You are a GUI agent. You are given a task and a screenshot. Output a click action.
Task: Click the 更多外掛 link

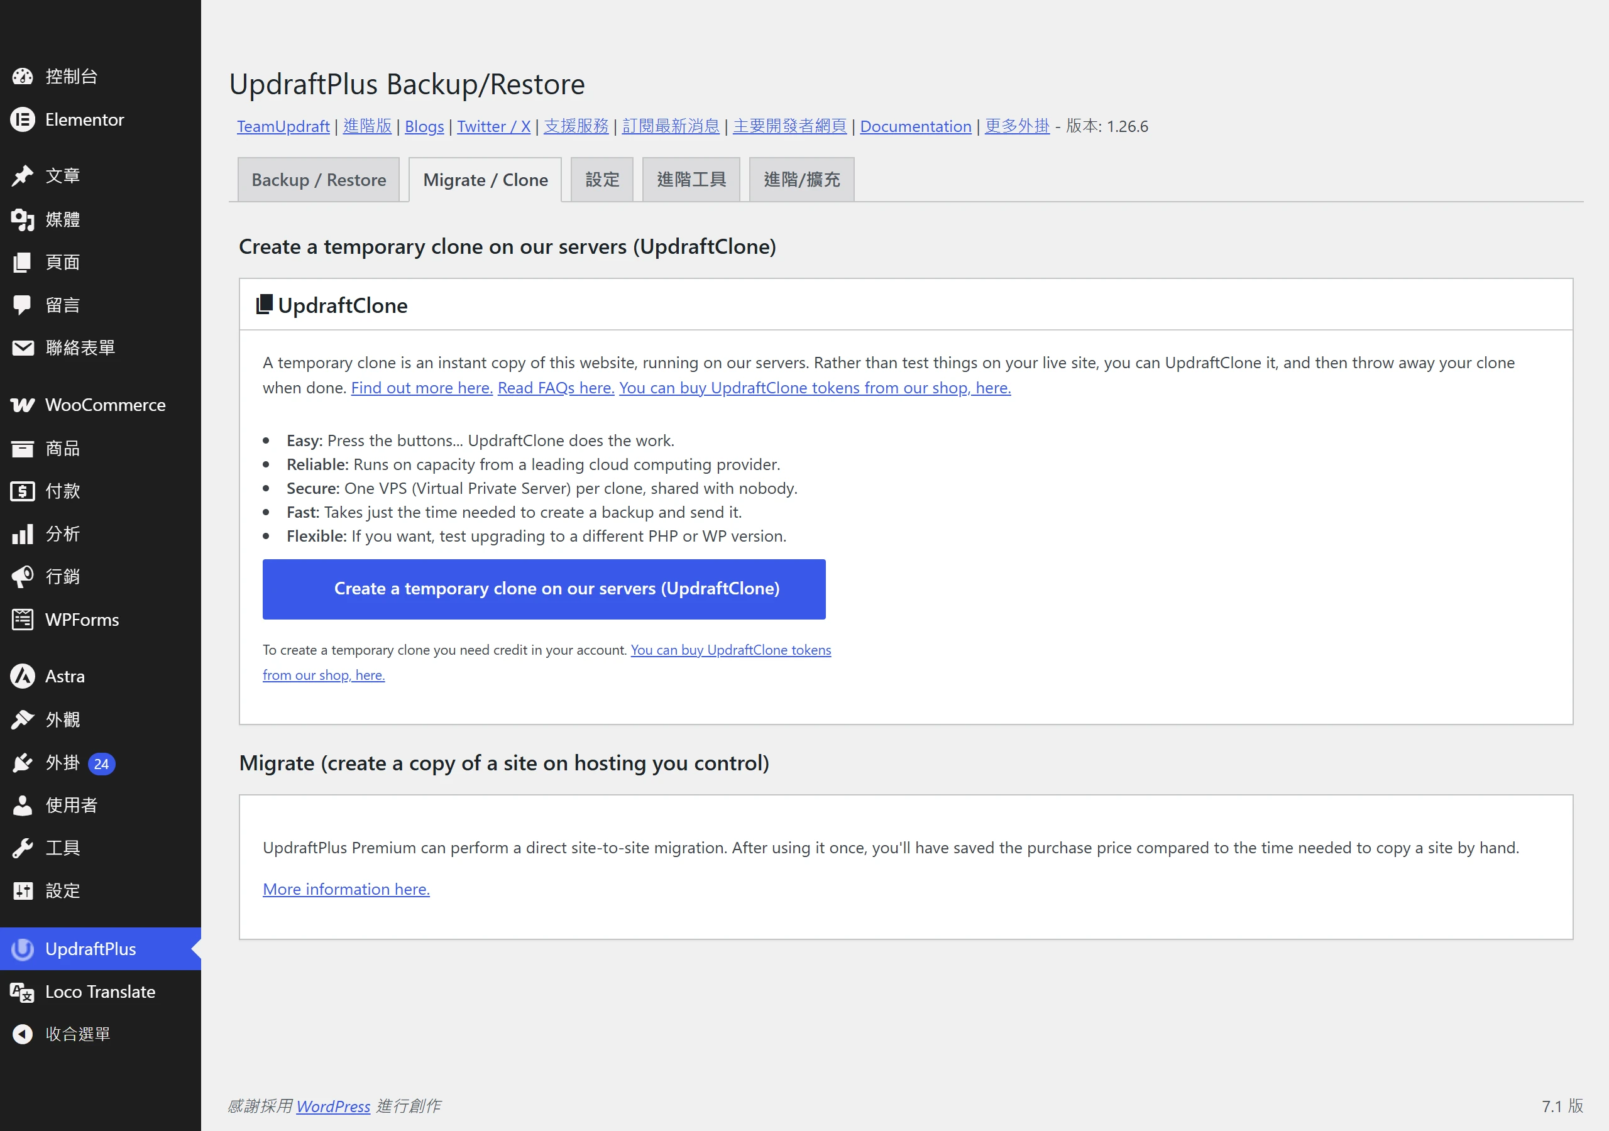tap(1017, 126)
